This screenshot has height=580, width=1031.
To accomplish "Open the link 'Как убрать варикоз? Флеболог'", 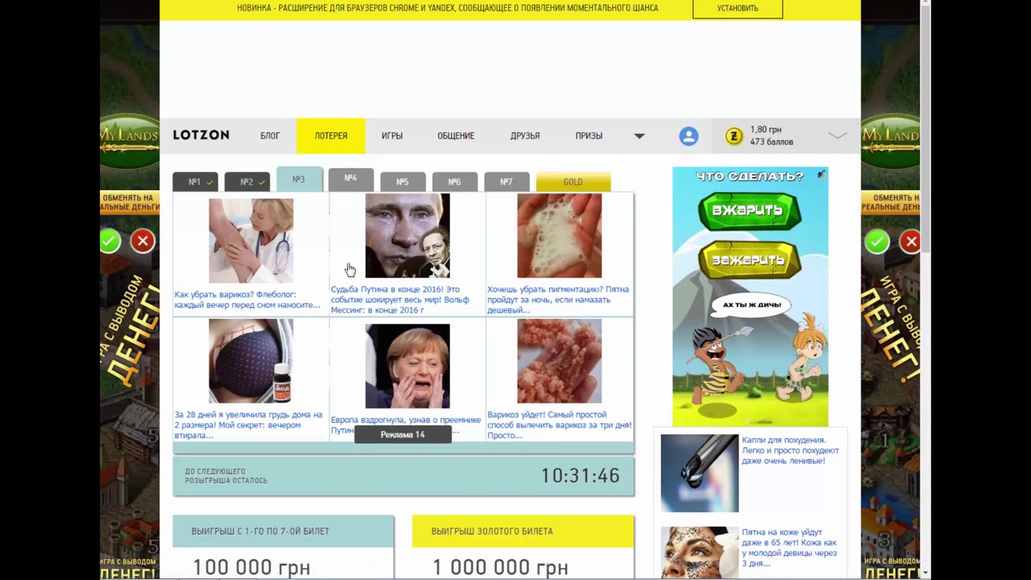I will point(247,300).
